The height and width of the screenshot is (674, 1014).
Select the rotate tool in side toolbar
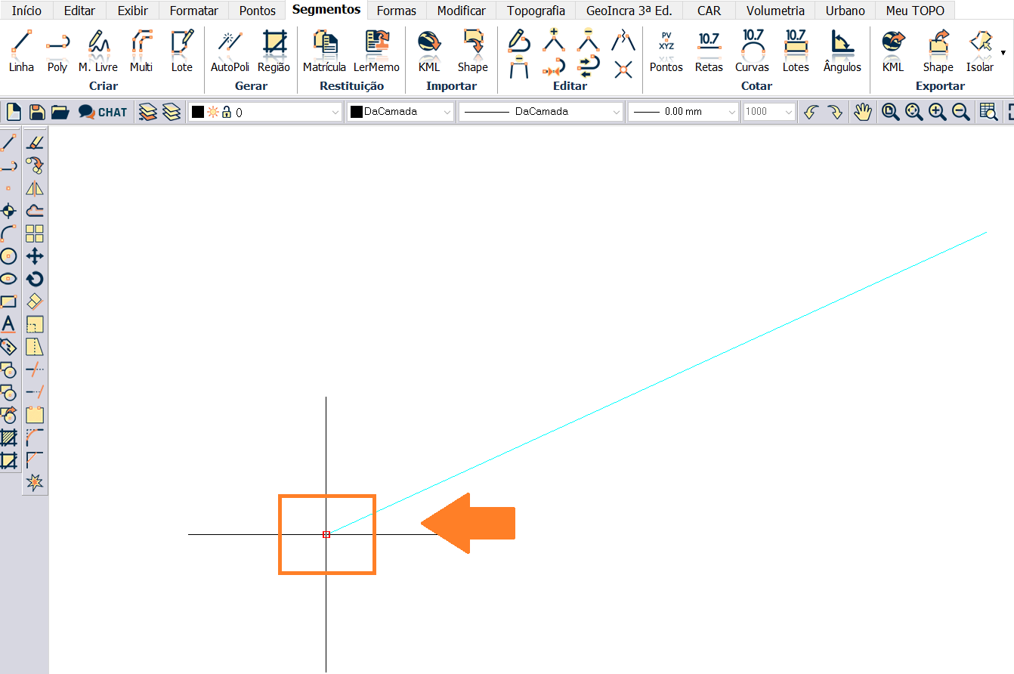pyautogui.click(x=35, y=279)
